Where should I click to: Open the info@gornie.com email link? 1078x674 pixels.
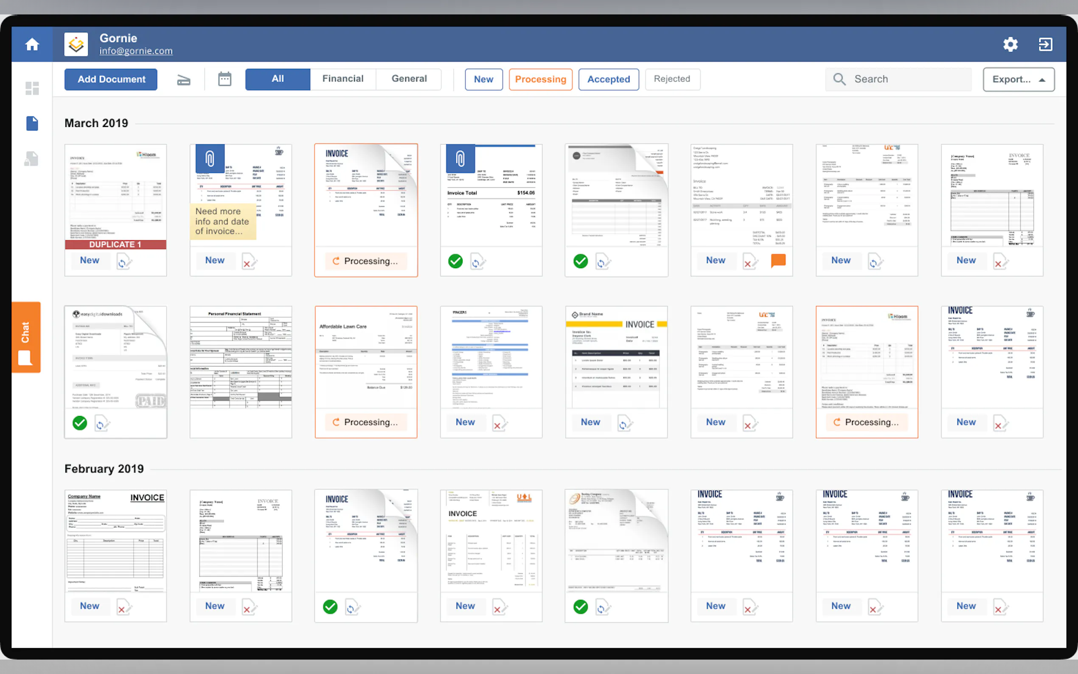pos(136,51)
